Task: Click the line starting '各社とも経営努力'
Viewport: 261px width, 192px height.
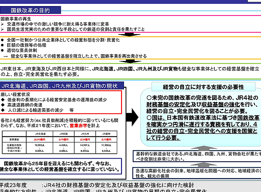Action: coord(59,120)
